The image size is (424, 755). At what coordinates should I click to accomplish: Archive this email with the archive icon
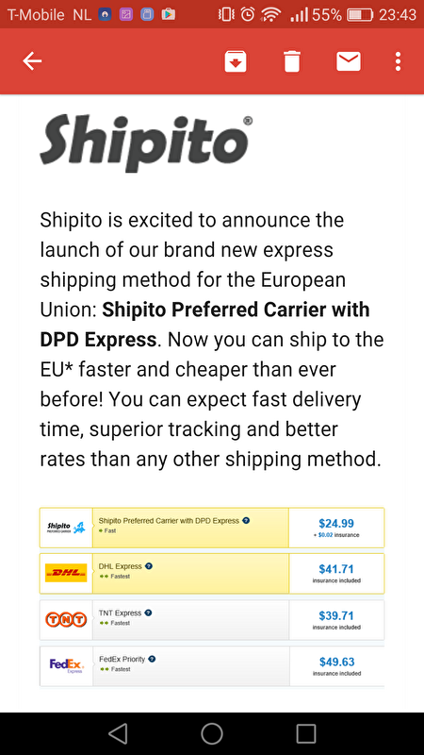(x=236, y=61)
